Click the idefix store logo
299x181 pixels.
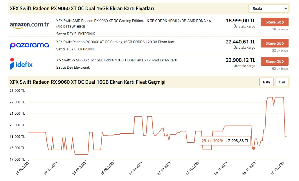[x=21, y=64]
